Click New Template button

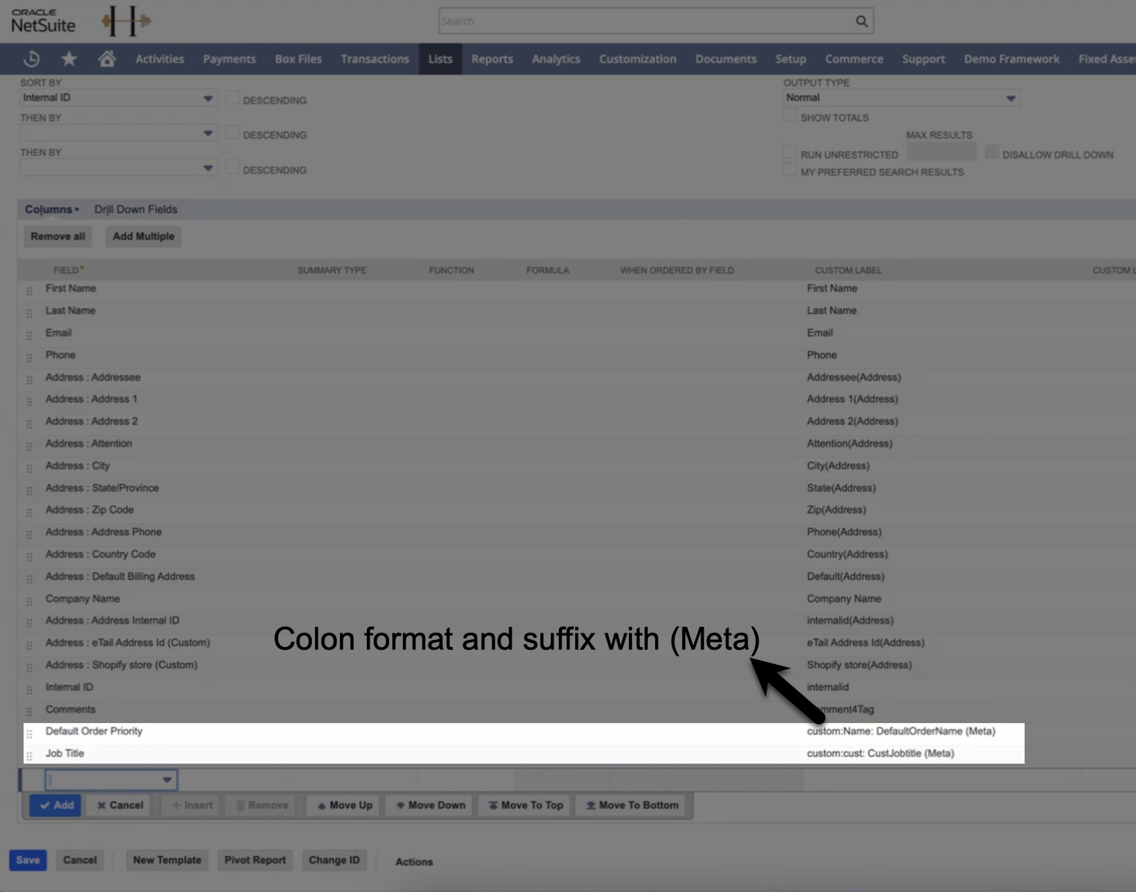coord(167,860)
